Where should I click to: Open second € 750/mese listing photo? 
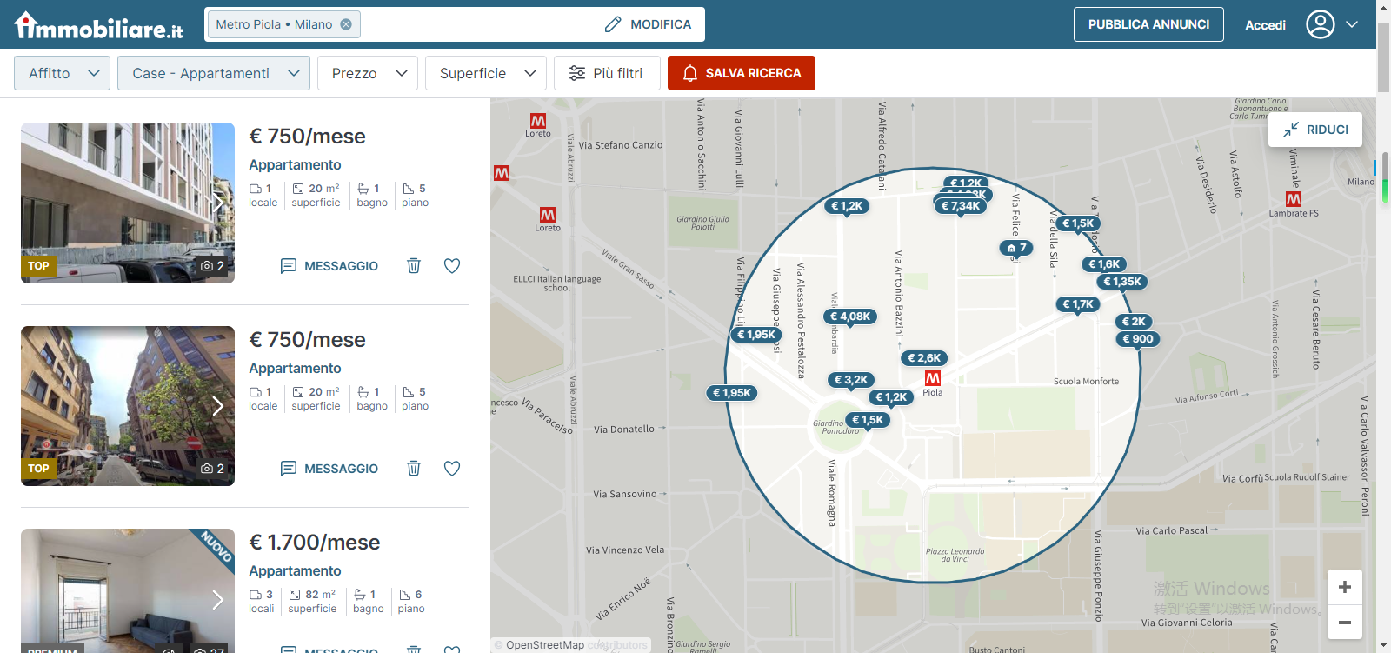click(128, 406)
